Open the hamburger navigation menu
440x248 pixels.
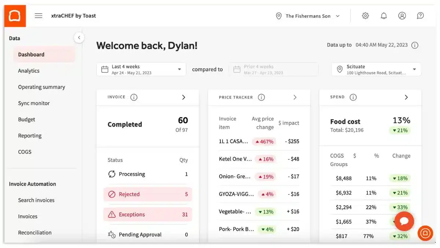pos(38,16)
